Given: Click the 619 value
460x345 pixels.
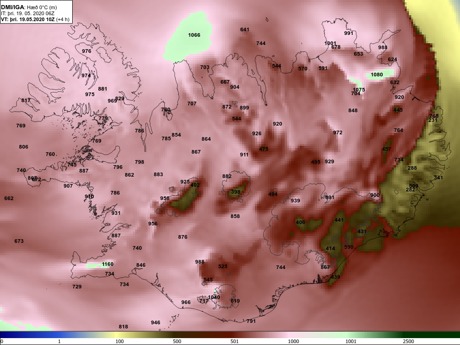Looking at the screenshot, I should [x=235, y=301].
